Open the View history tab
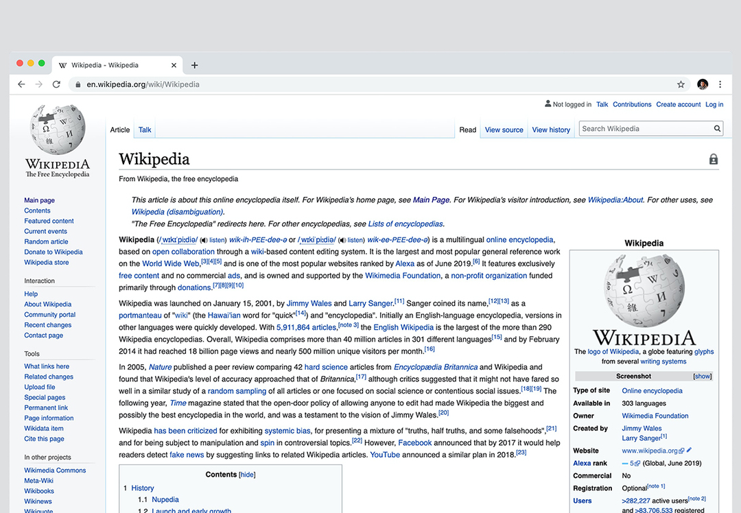 551,130
